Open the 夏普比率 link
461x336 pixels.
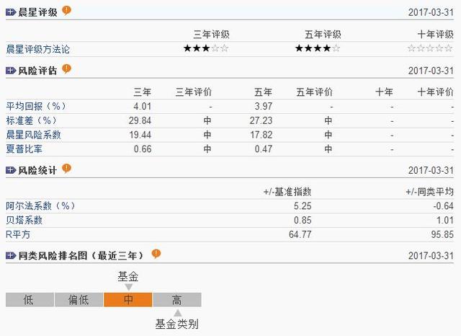point(24,149)
